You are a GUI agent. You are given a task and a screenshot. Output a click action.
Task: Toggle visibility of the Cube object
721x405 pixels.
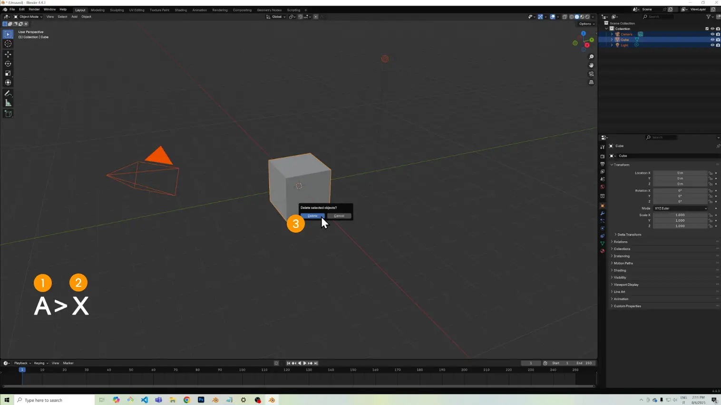[x=712, y=40]
